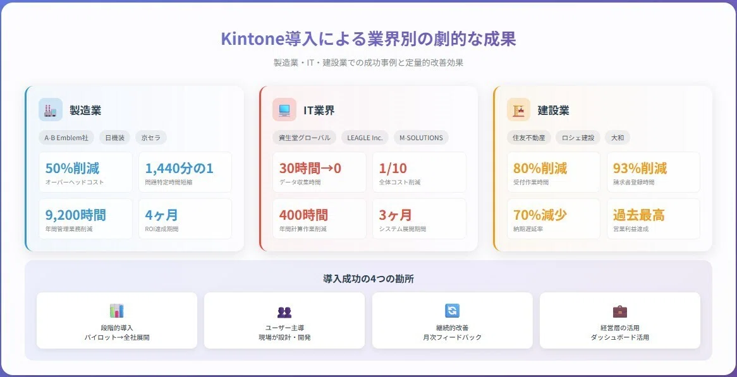
Task: Click the 1,440分の1 metric card
Action: tap(185, 172)
